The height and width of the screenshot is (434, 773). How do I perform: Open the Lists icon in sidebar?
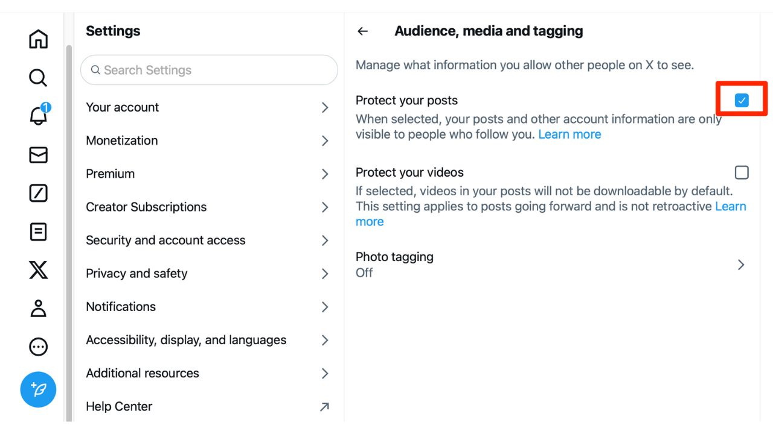(x=38, y=232)
